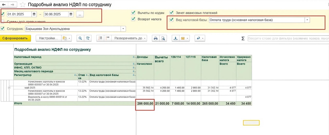The width and height of the screenshot is (329, 135).
Task: Sort icon in ИФНС, КПП, ОКТМО header row
Action: click(134, 67)
